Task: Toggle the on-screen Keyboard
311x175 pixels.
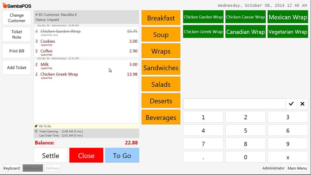Action: [x=12, y=168]
